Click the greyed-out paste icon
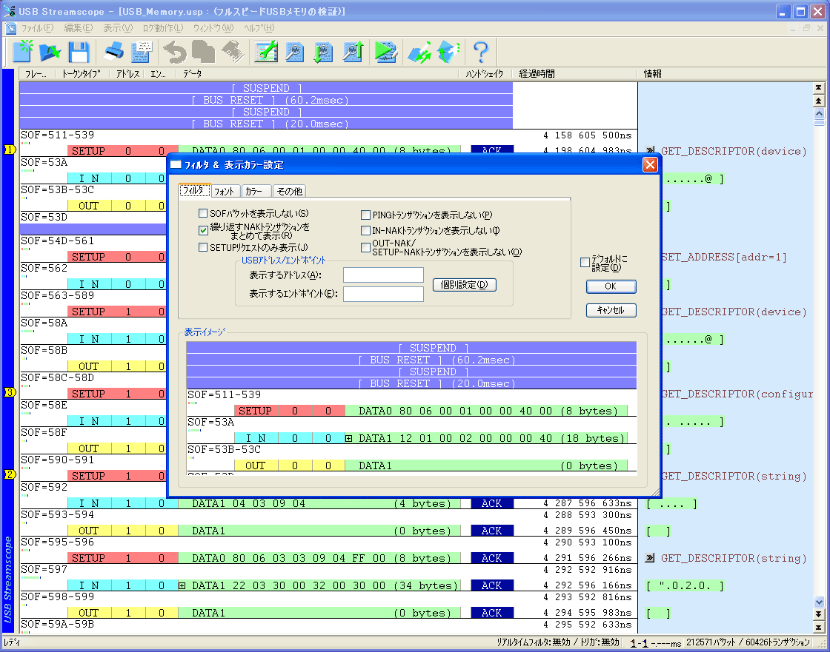The height and width of the screenshot is (652, 830). (232, 52)
